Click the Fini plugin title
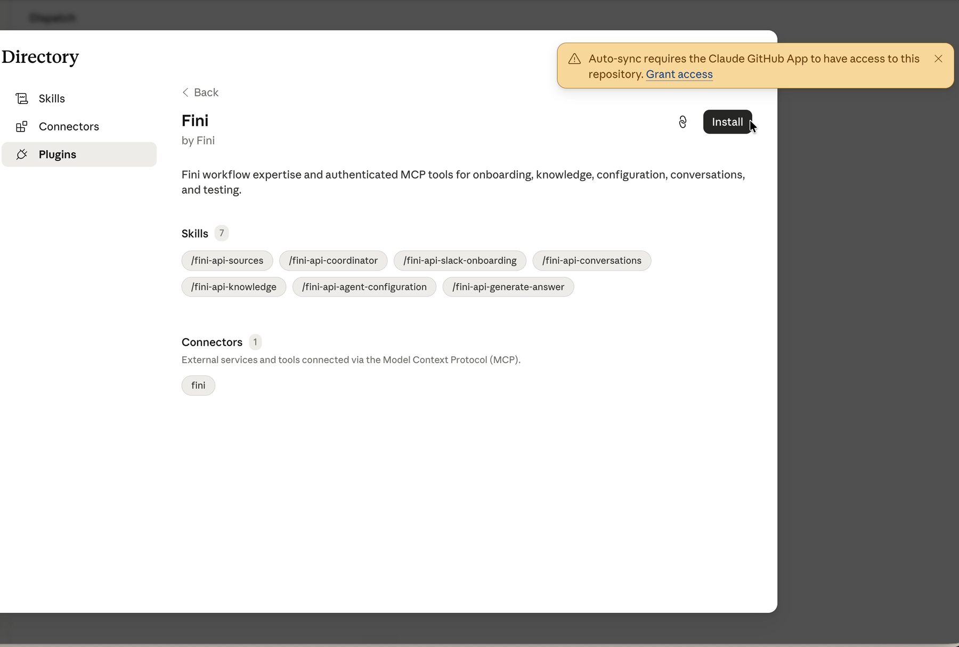Screen dimensions: 959x647 tap(195, 121)
